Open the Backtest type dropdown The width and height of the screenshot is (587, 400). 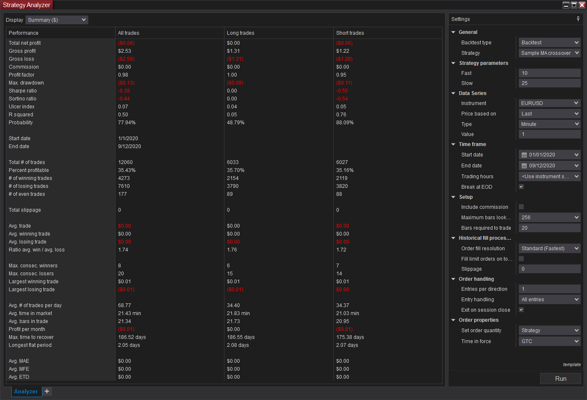(550, 43)
